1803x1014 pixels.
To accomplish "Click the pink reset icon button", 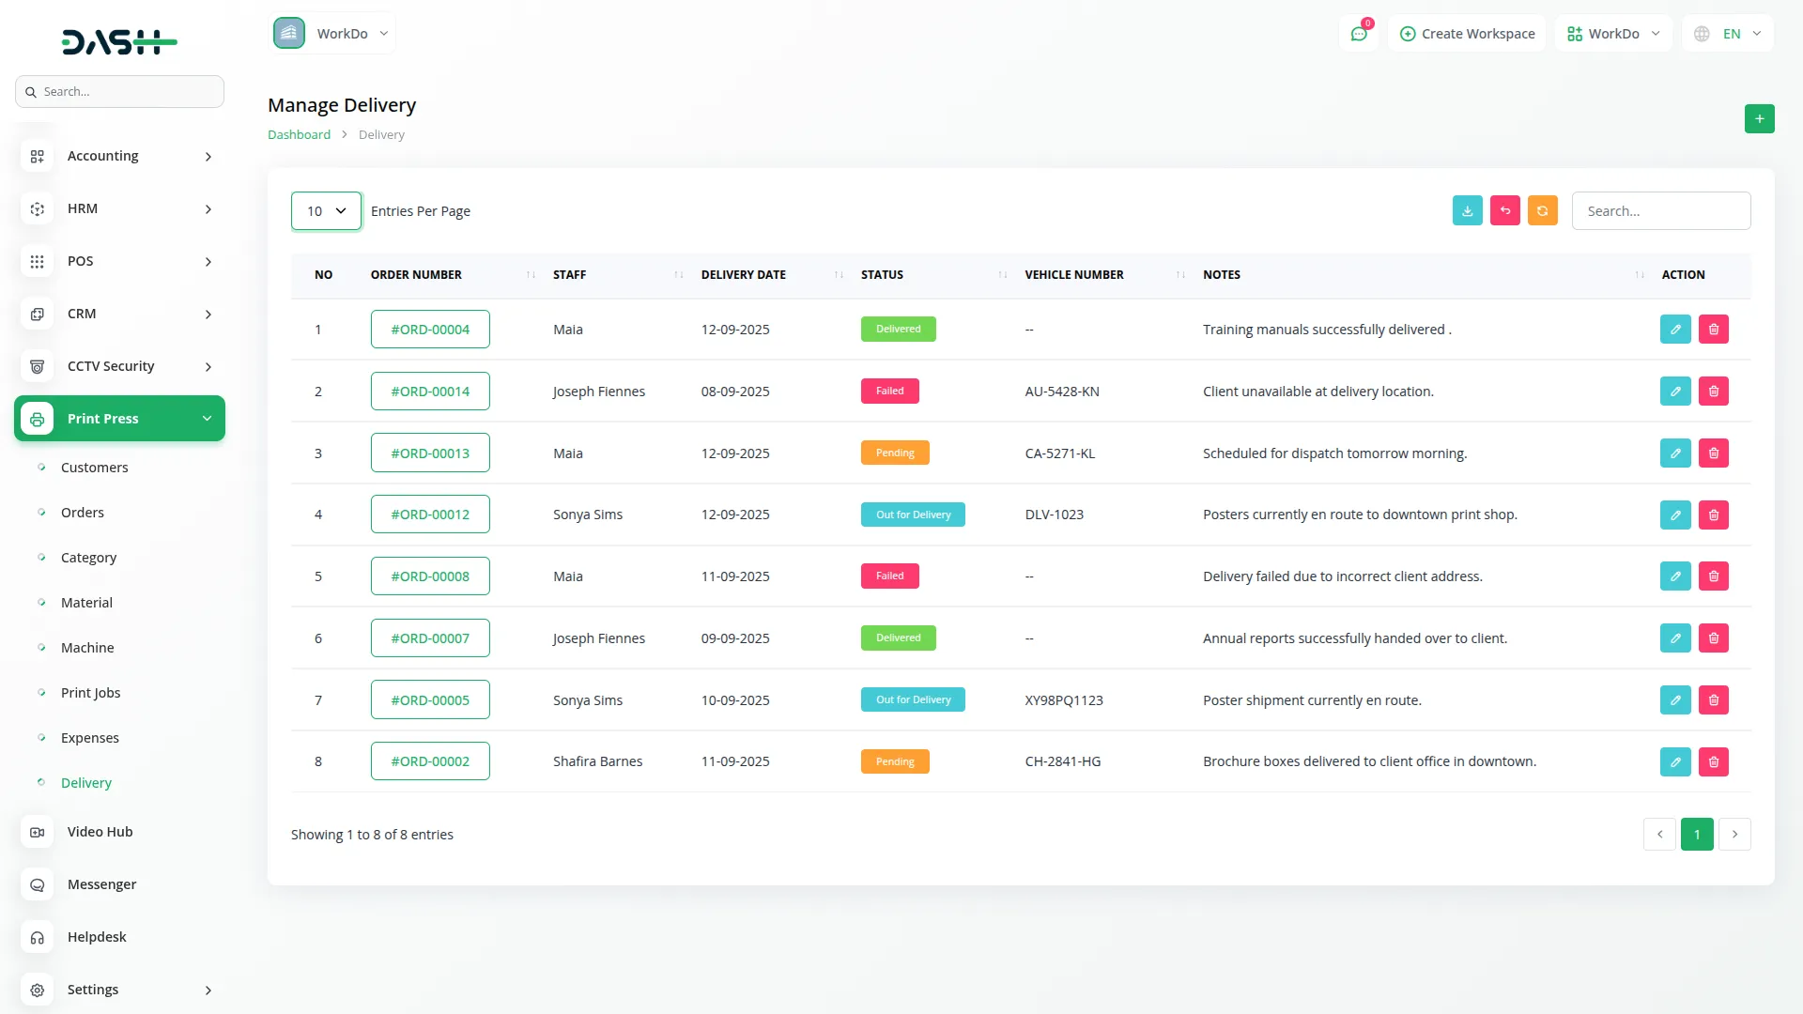I will [1504, 211].
